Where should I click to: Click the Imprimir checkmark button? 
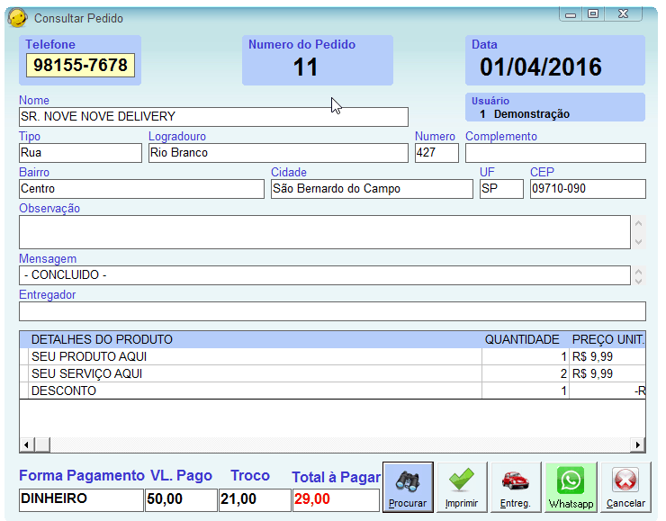[462, 487]
